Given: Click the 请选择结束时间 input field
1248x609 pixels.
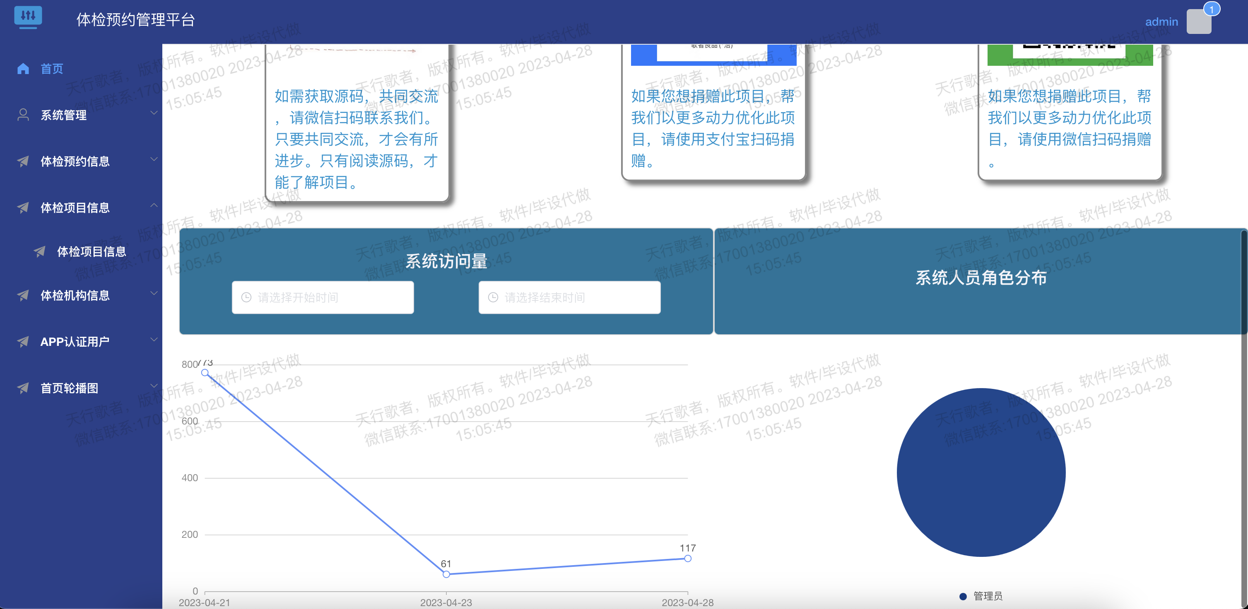Looking at the screenshot, I should pyautogui.click(x=569, y=297).
